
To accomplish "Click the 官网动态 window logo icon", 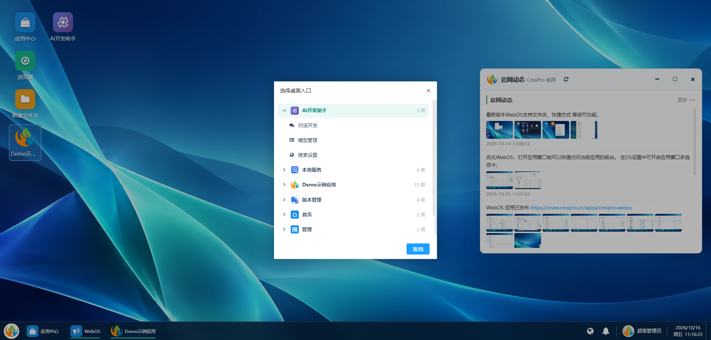I will tap(492, 79).
